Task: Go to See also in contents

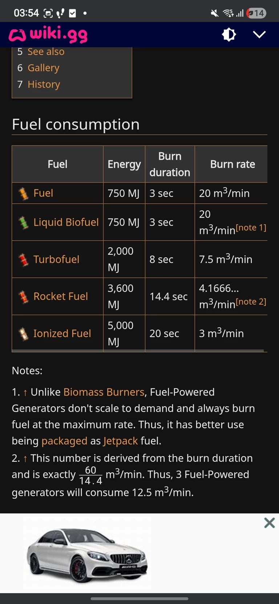Action: click(46, 52)
